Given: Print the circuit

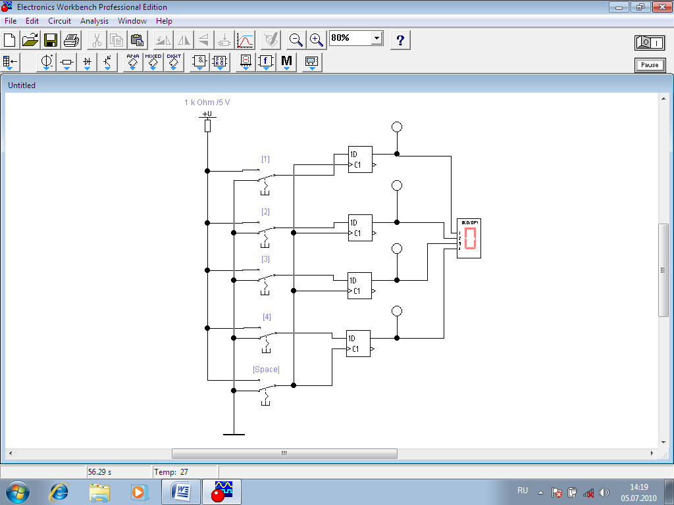Looking at the screenshot, I should (71, 40).
